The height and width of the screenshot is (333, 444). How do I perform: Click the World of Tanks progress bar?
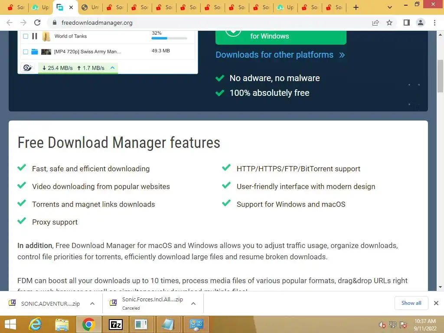click(170, 38)
